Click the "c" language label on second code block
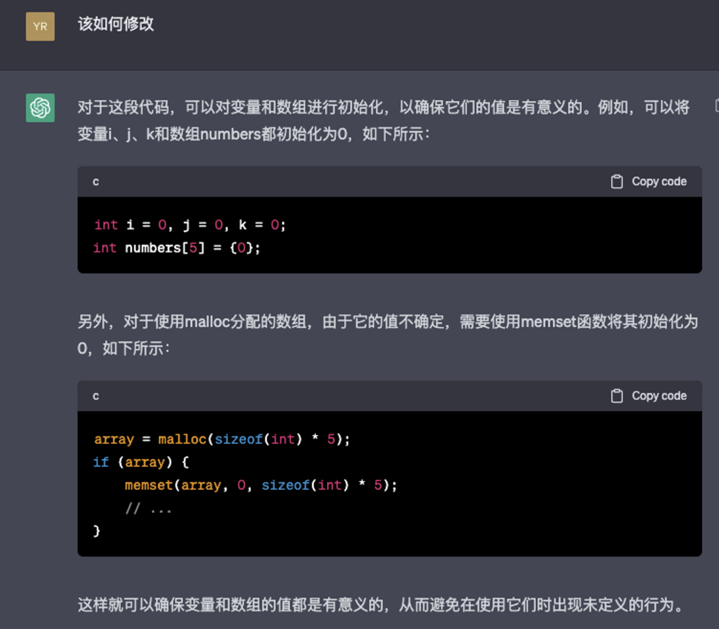The width and height of the screenshot is (719, 629). (x=95, y=396)
